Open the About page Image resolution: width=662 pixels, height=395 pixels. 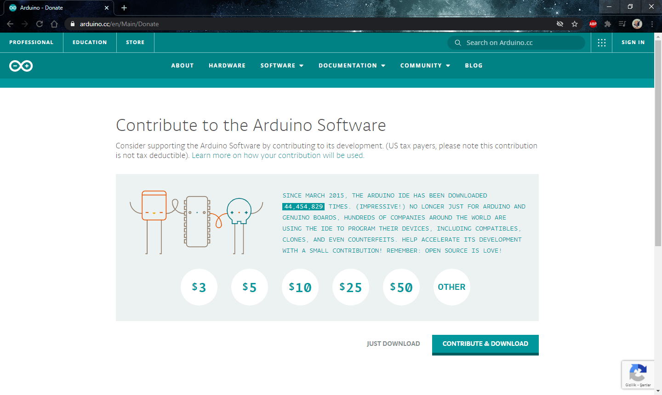tap(183, 66)
